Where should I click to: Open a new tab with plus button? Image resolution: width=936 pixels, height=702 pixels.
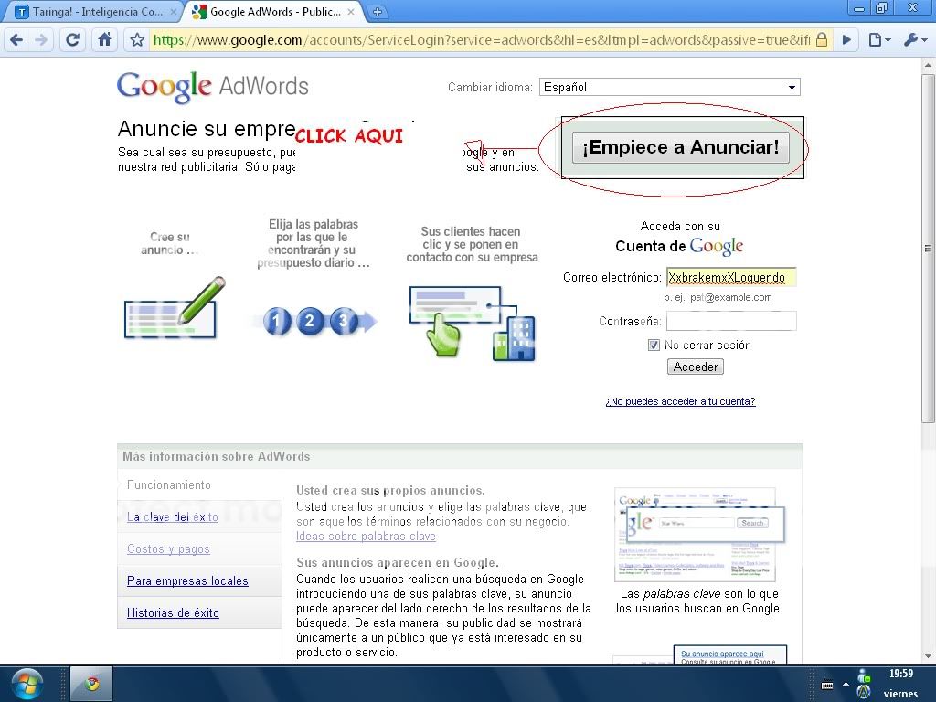pos(378,11)
